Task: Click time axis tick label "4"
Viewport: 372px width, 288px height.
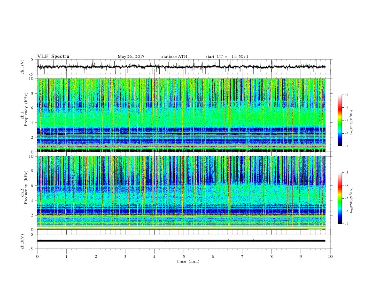Action: pyautogui.click(x=154, y=256)
